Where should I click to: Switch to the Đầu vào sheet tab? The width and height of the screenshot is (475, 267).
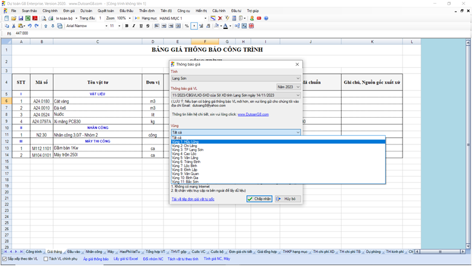[x=74, y=252]
